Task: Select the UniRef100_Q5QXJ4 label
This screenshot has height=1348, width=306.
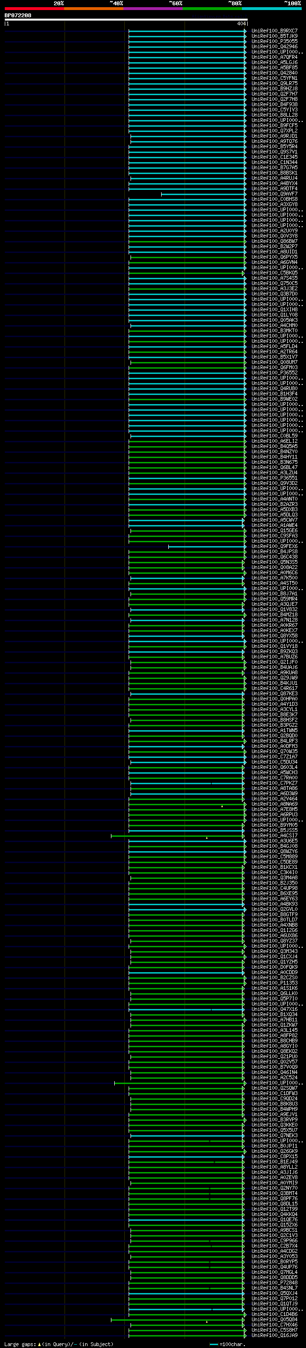Action: click(274, 1293)
